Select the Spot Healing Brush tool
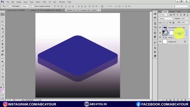 [3, 37]
